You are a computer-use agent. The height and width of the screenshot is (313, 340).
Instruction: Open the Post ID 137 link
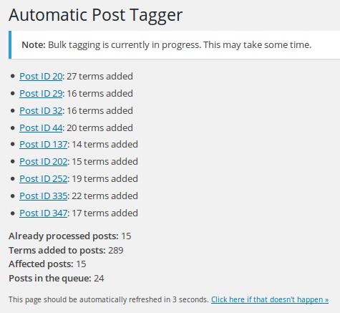point(44,145)
